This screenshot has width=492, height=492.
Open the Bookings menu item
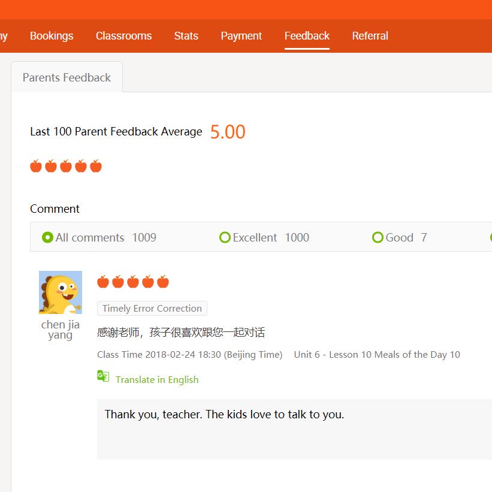click(x=52, y=36)
